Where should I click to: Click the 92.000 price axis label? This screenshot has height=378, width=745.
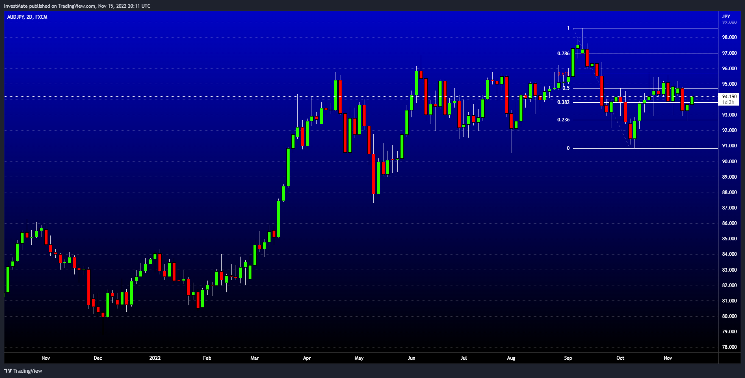729,130
